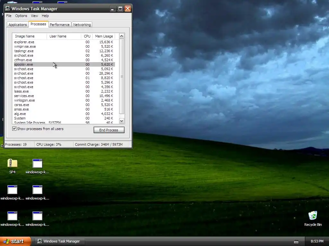Viewport: 329px width, 246px height.
Task: Sort by Mem Usage column header
Action: point(104,36)
